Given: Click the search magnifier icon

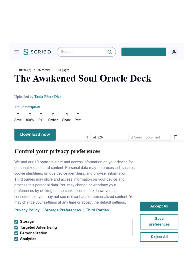Looking at the screenshot, I should (x=110, y=52).
